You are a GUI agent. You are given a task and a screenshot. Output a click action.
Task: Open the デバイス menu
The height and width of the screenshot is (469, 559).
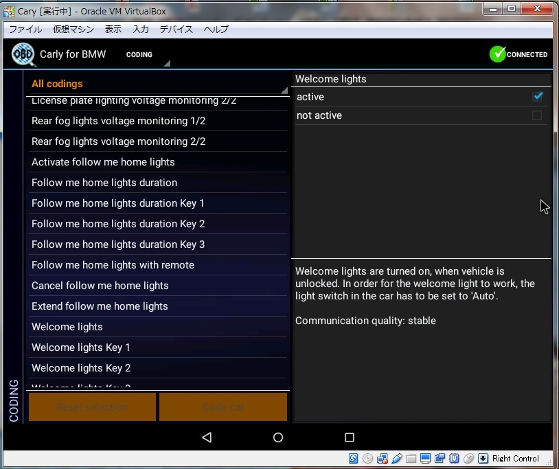click(x=176, y=30)
